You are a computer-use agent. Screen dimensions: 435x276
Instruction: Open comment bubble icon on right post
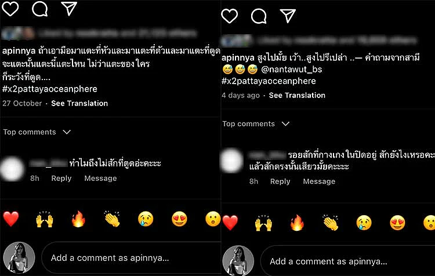point(259,16)
